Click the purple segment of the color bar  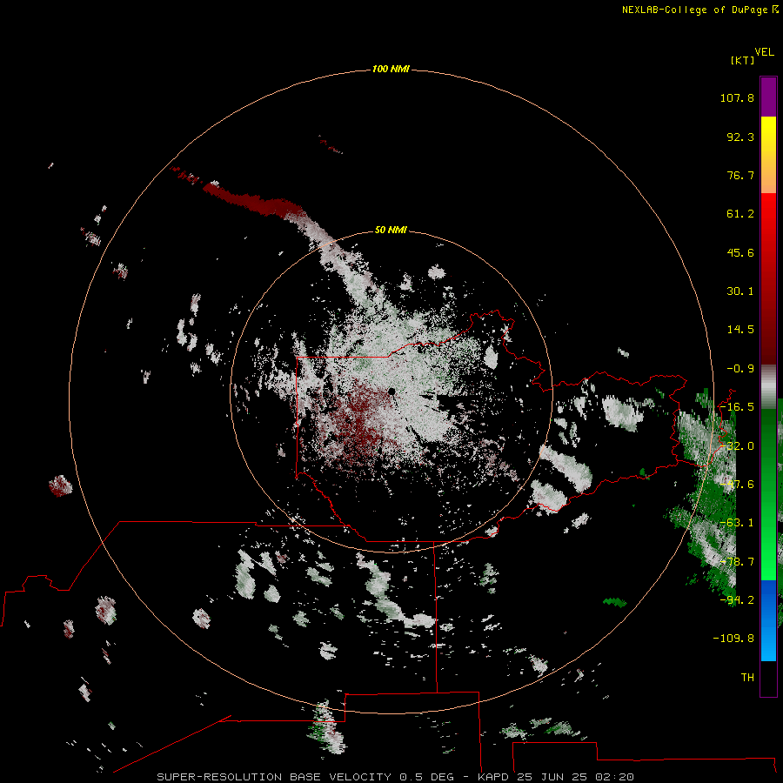[x=768, y=97]
